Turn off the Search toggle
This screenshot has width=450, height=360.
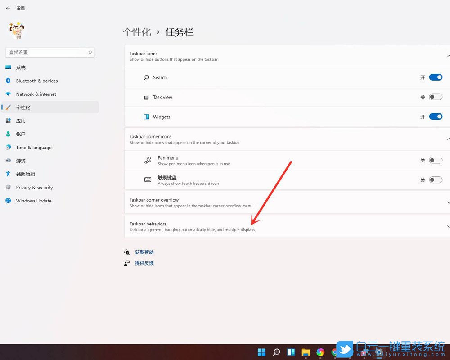[x=435, y=77]
